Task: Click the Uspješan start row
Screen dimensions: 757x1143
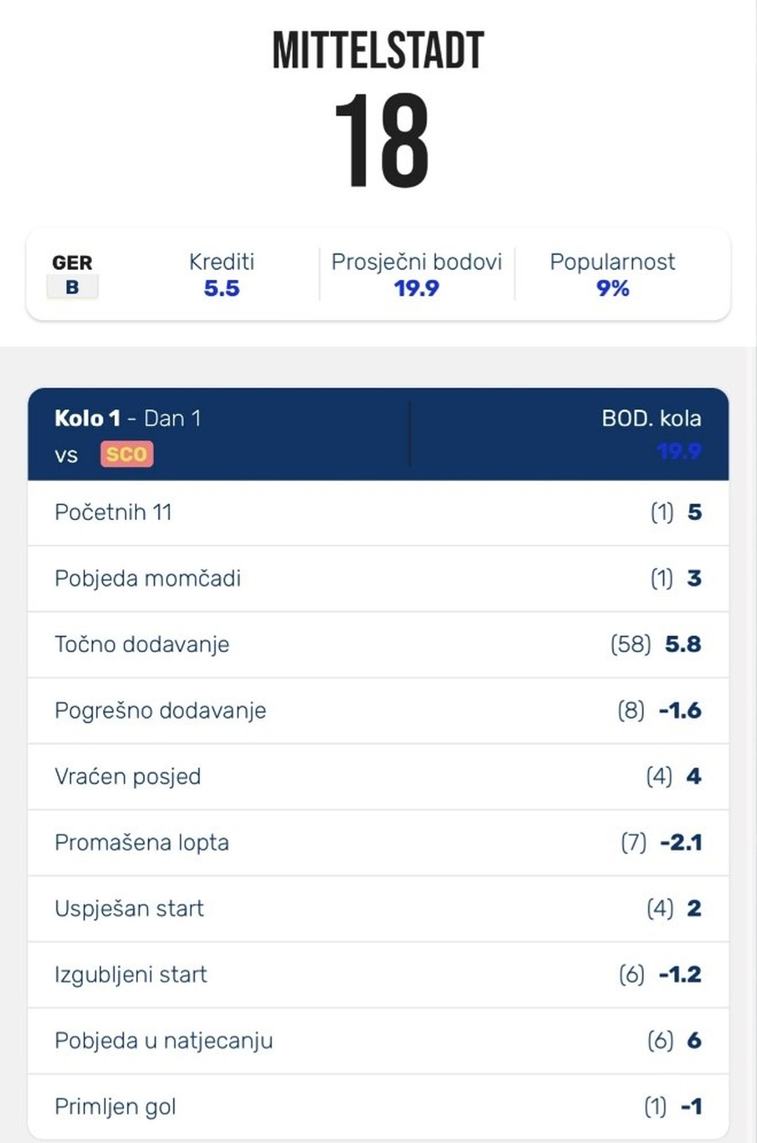Action: pos(378,909)
